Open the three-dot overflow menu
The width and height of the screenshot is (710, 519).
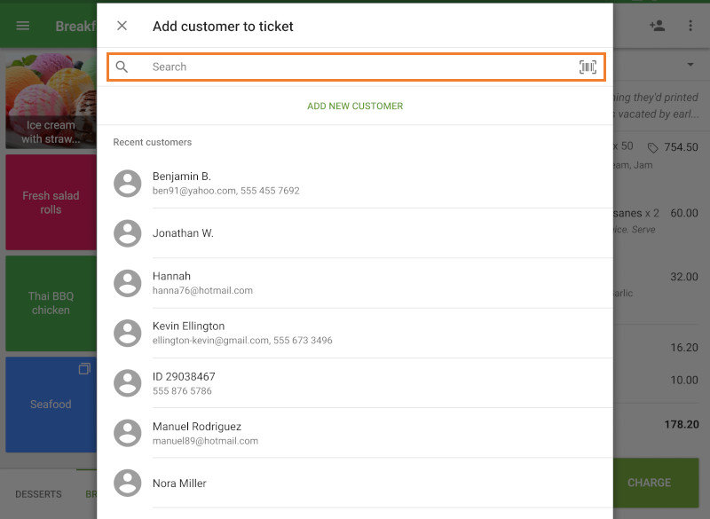pyautogui.click(x=691, y=25)
